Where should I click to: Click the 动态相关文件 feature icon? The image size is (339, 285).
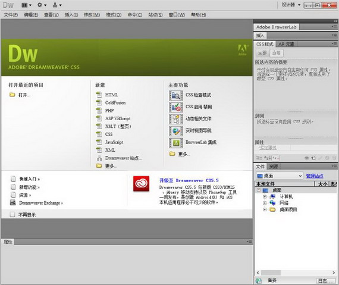[x=176, y=119]
